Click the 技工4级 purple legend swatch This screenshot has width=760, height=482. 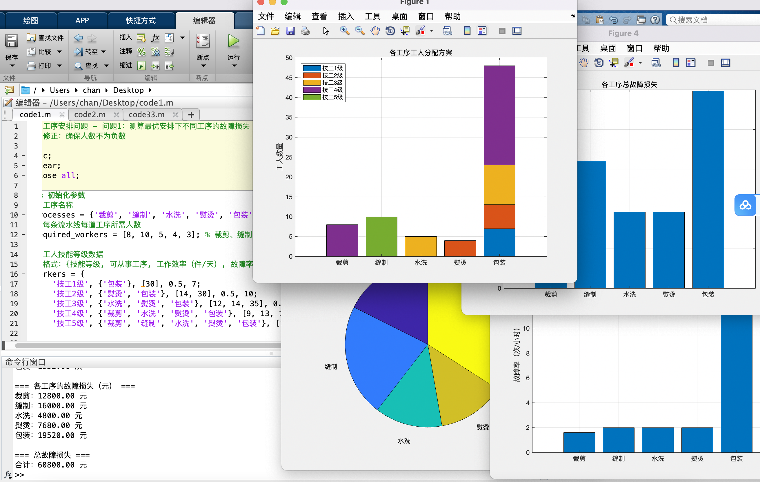(312, 90)
